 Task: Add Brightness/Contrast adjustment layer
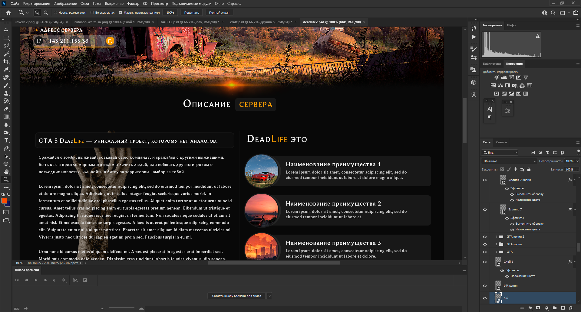click(497, 77)
